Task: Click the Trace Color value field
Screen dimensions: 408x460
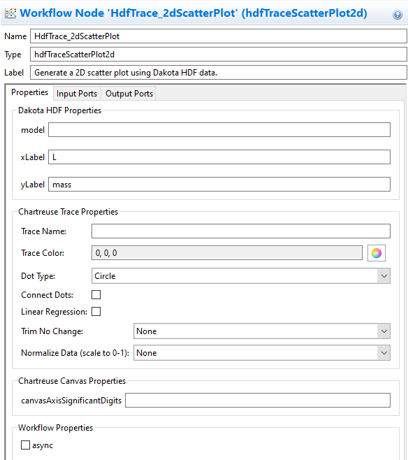Action: point(227,253)
